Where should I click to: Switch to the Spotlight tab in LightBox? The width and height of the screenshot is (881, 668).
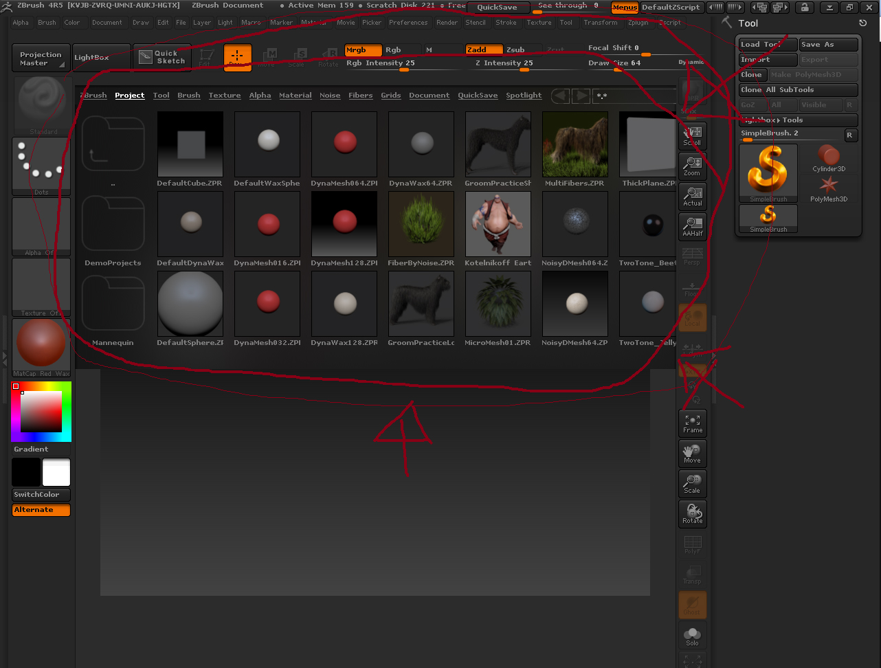tap(524, 96)
